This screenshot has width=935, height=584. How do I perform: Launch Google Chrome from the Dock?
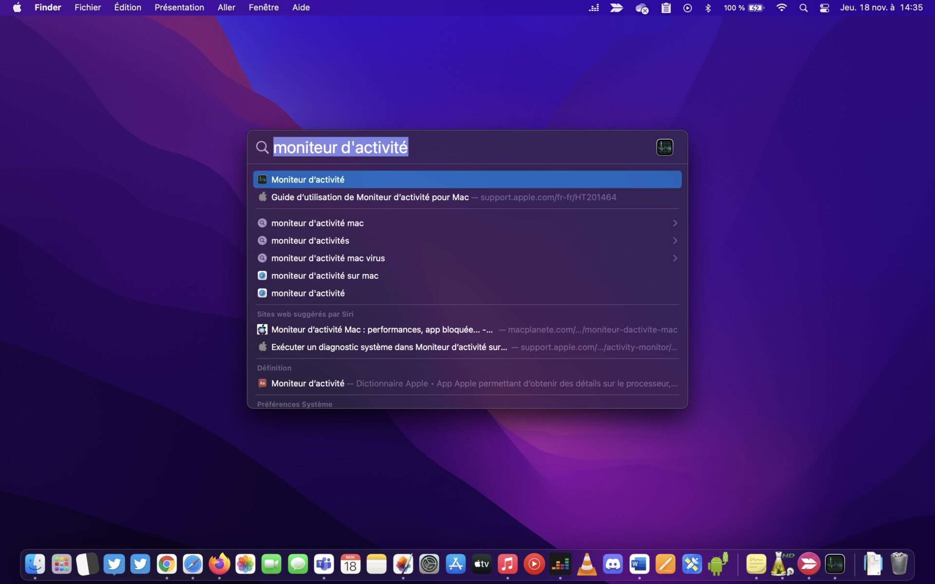click(167, 564)
